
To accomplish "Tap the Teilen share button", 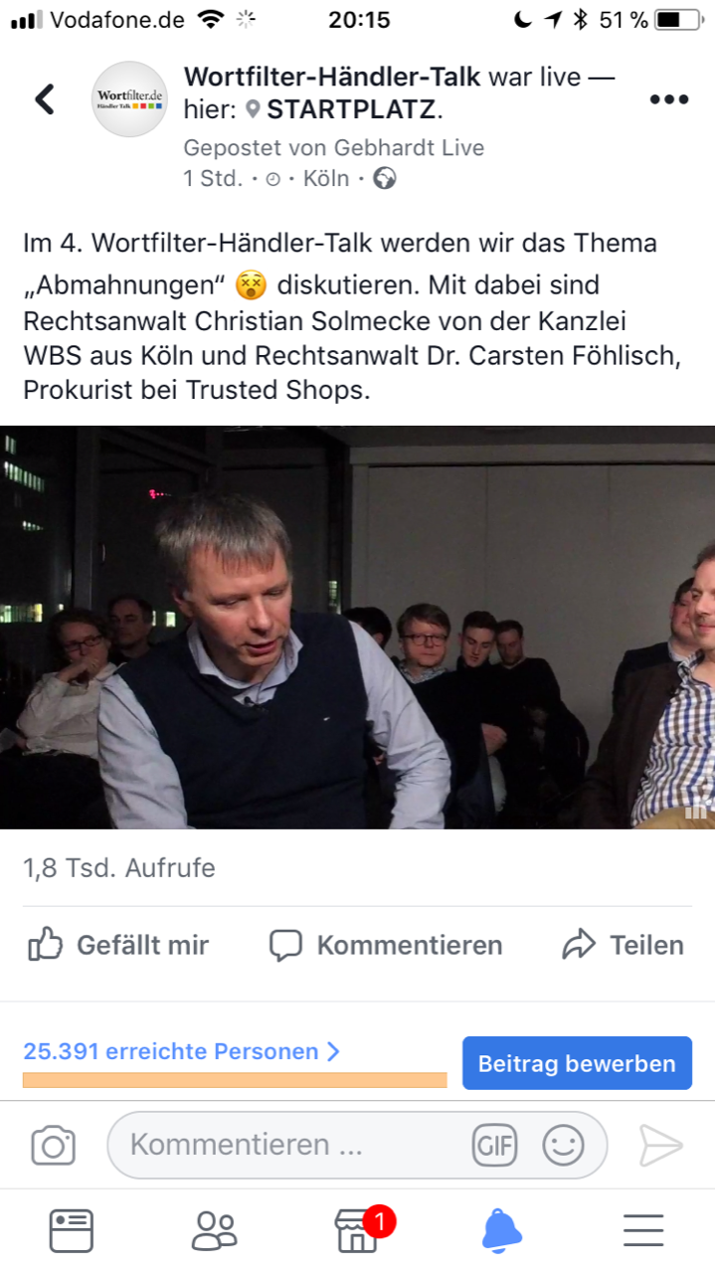I will (624, 945).
